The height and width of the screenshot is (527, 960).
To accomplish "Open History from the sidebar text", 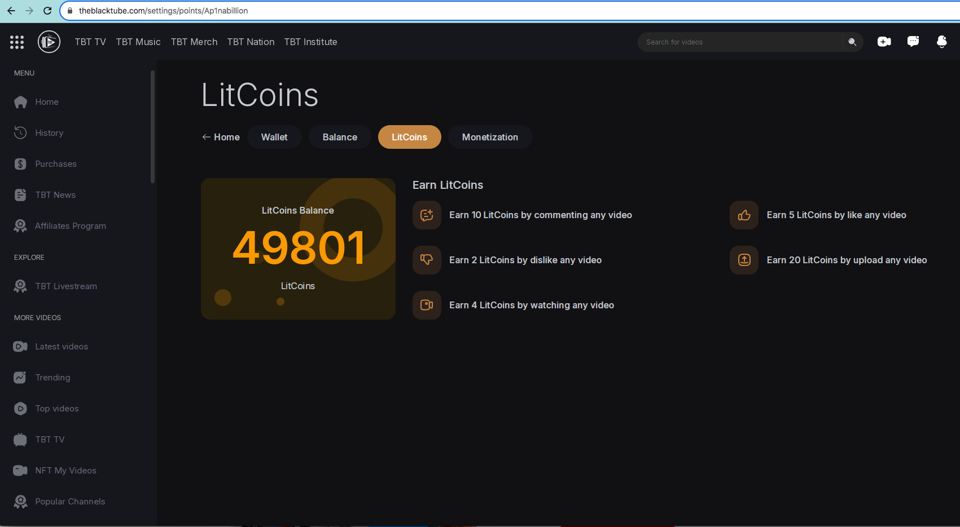I will click(x=49, y=133).
